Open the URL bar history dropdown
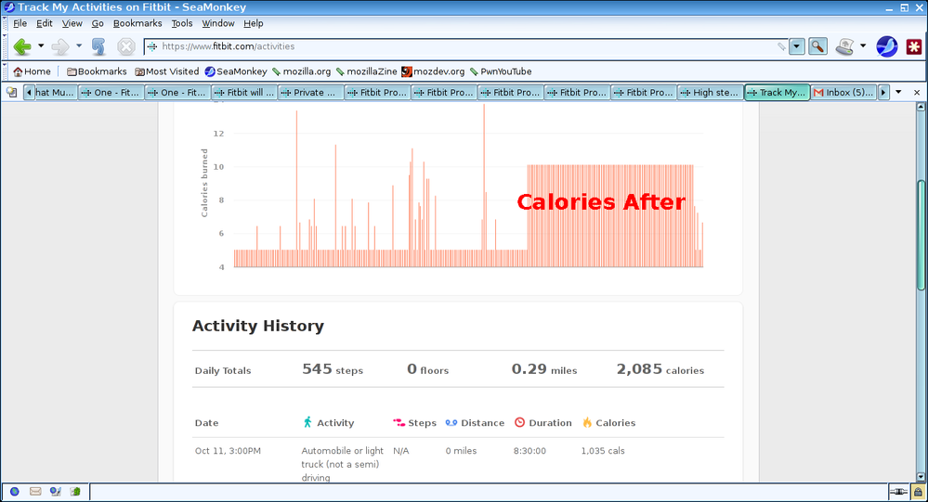The height and width of the screenshot is (502, 928). (797, 46)
